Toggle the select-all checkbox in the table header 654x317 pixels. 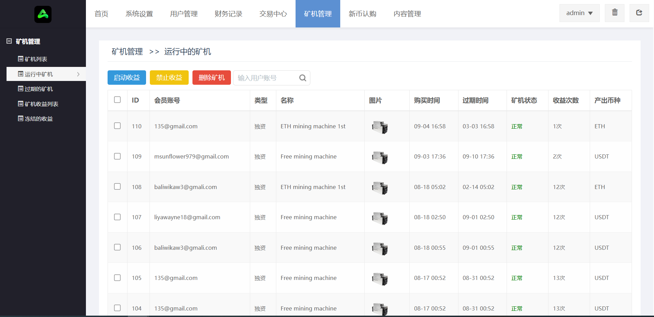click(117, 100)
